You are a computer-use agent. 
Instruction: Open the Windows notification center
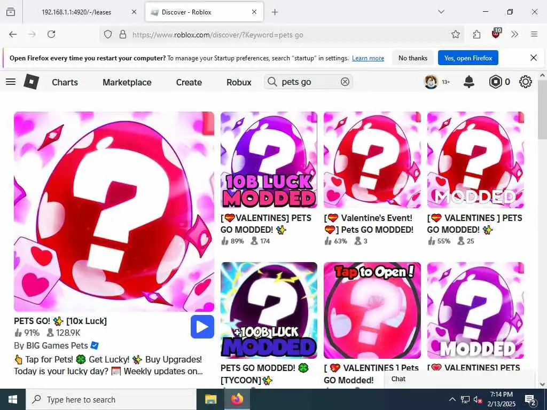coord(530,399)
